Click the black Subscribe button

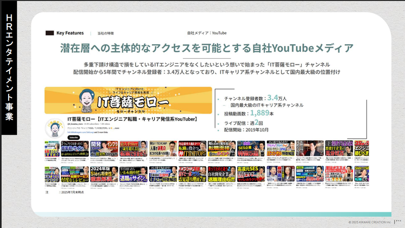73,137
